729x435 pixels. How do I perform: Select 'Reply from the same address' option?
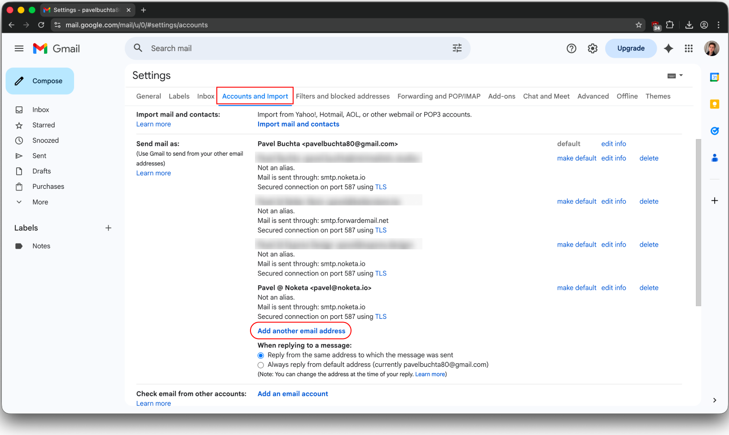pyautogui.click(x=261, y=355)
